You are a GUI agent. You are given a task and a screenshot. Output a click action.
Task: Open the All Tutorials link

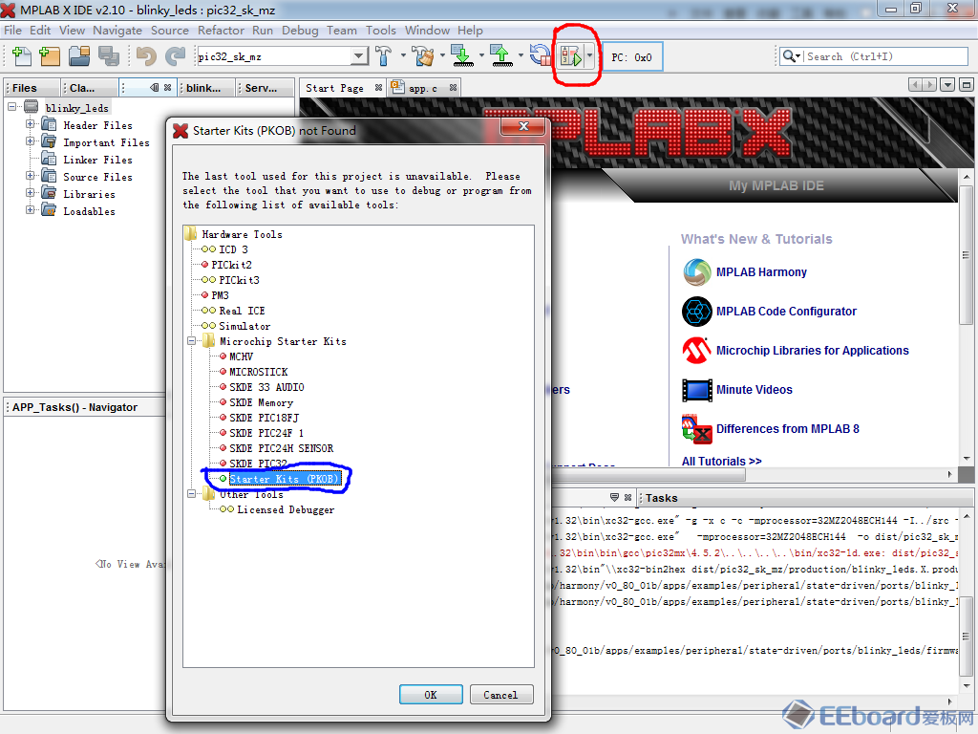pos(722,461)
